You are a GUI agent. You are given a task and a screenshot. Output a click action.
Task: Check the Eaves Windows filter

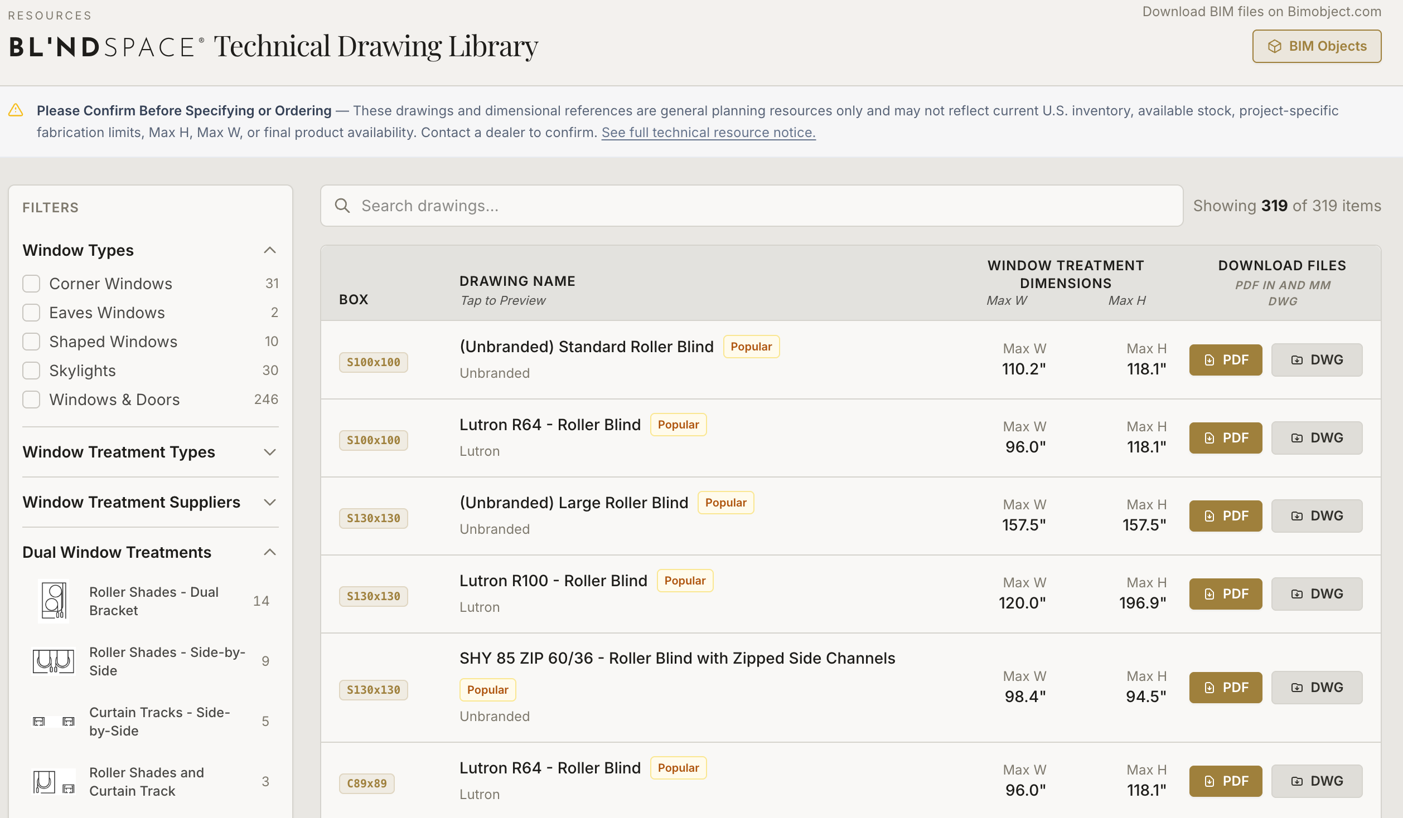[x=31, y=313]
